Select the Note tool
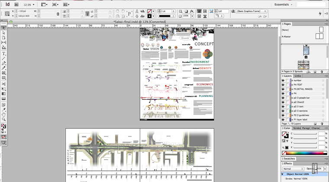 pos(3,105)
